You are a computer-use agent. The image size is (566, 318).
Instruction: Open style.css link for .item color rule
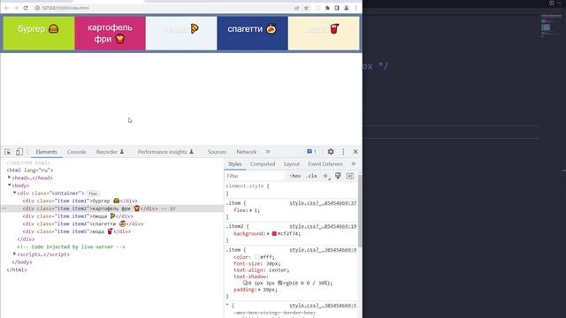[323, 250]
